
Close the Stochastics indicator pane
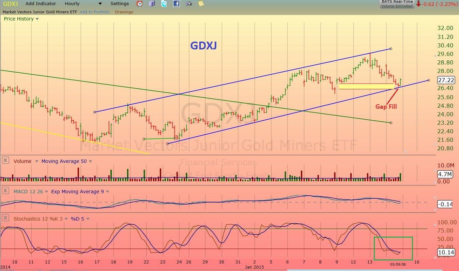[5, 218]
